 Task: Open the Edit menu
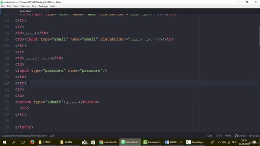coord(9,6)
